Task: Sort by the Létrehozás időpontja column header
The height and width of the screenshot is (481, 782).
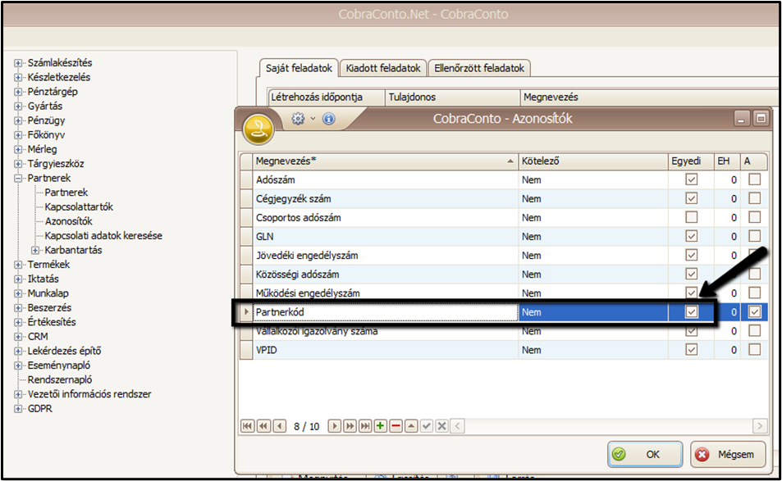Action: (327, 97)
